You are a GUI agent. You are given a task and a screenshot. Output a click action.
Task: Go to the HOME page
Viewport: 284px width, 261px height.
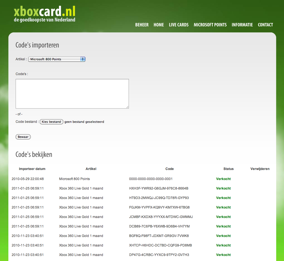click(x=159, y=25)
